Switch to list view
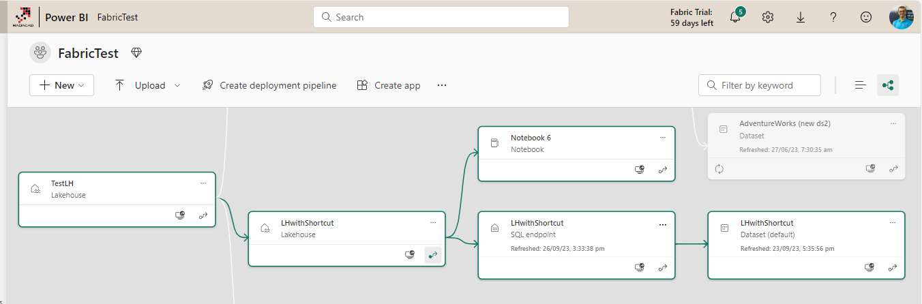The height and width of the screenshot is (304, 922). point(861,85)
